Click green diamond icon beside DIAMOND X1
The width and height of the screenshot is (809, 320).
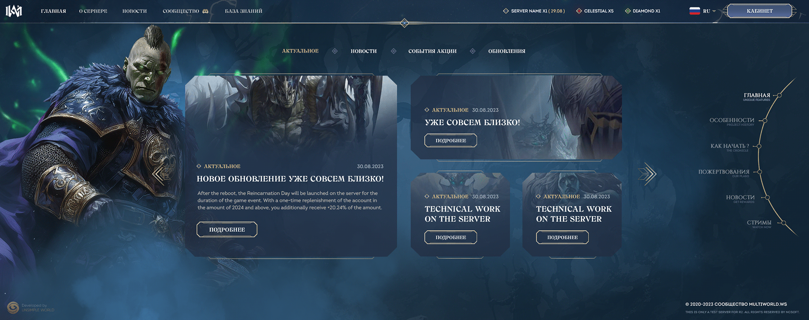628,11
